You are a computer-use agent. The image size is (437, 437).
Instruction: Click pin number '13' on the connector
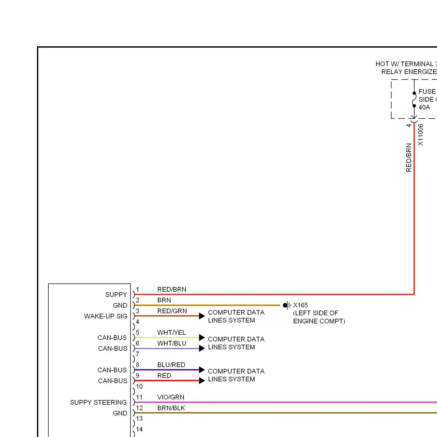(139, 418)
